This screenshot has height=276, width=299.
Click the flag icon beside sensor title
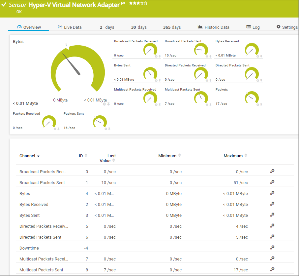123,4
